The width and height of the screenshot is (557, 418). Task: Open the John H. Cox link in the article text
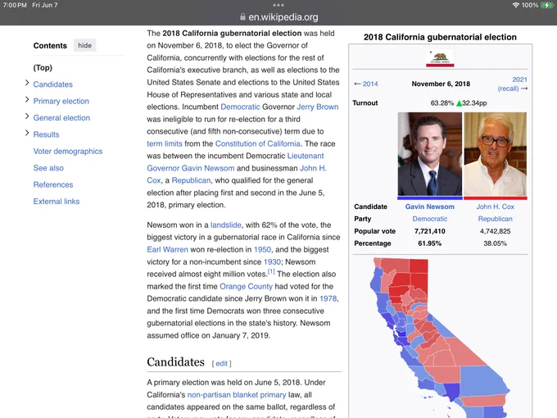(313, 168)
